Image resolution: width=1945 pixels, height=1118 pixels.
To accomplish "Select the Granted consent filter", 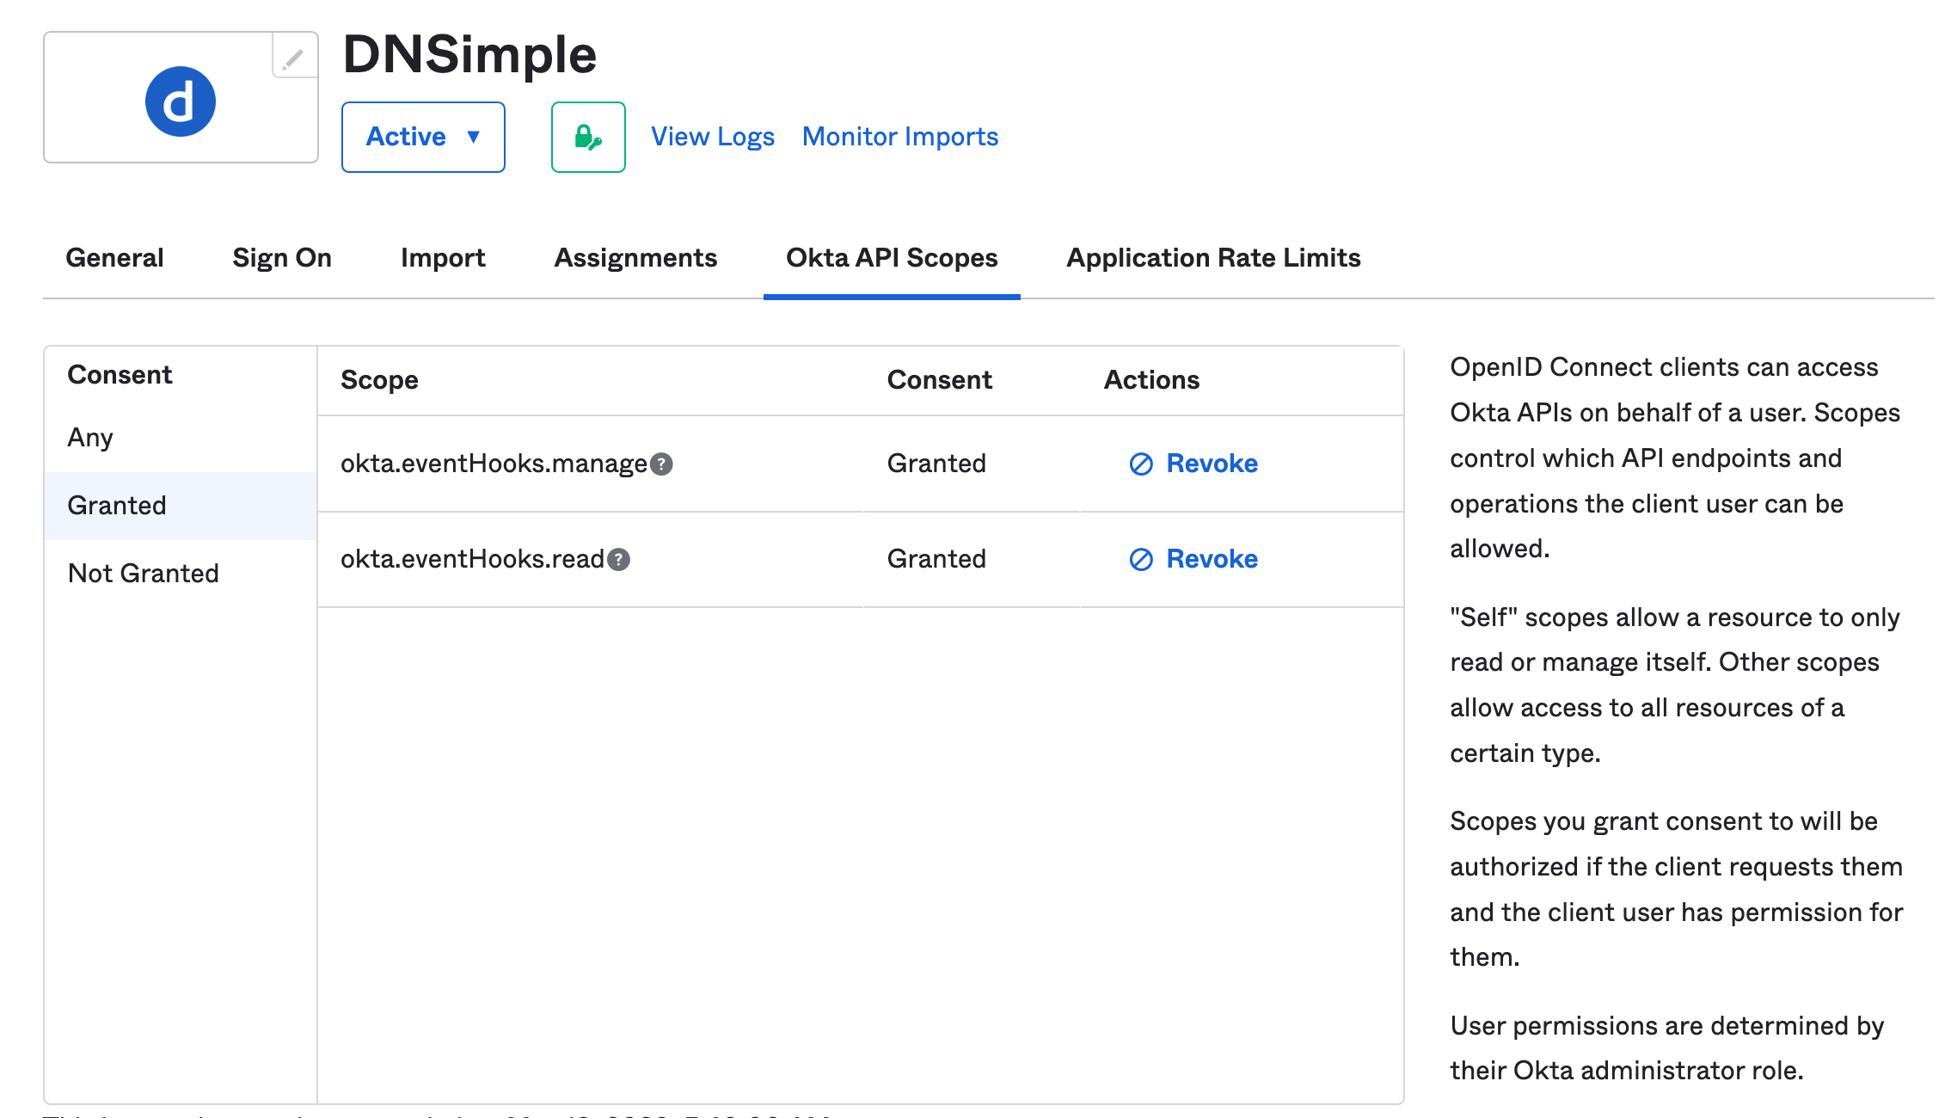I will click(x=117, y=506).
